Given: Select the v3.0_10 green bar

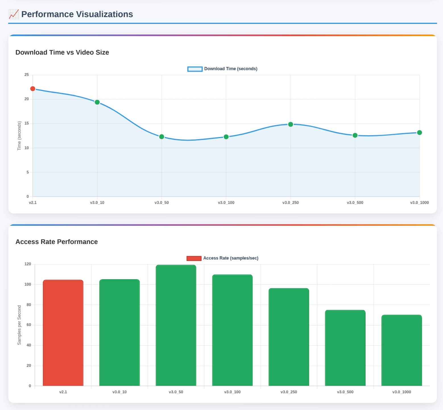Looking at the screenshot, I should click(119, 333).
